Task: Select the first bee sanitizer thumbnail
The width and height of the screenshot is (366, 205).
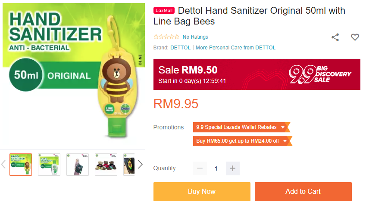Action: [21, 165]
